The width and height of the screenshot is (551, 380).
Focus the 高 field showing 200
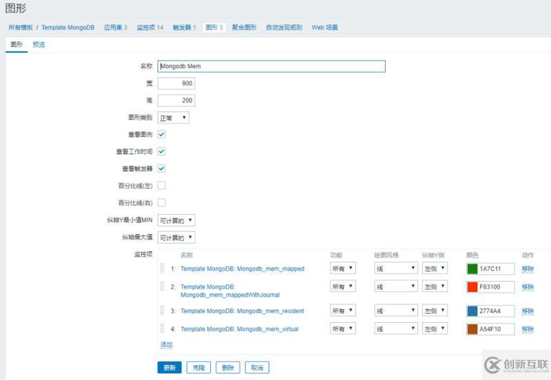click(x=176, y=101)
